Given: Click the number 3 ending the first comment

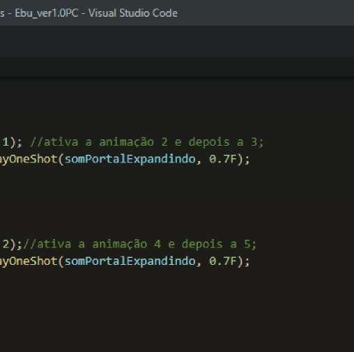Looking at the screenshot, I should [x=254, y=142].
